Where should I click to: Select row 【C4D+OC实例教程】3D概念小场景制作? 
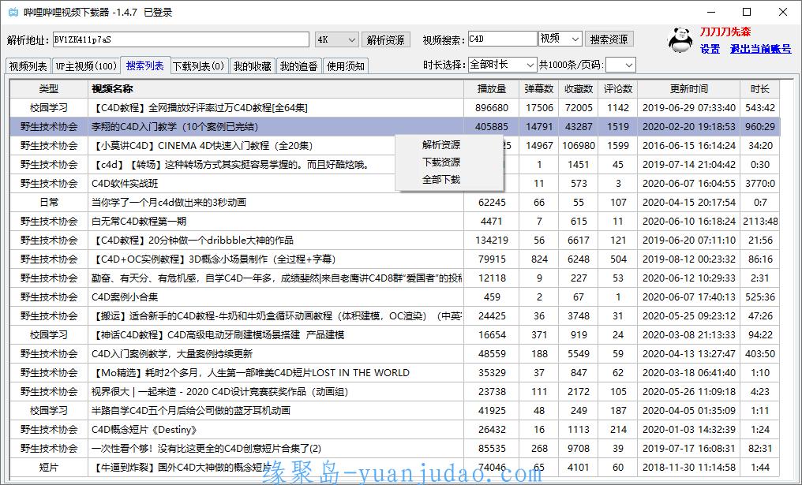click(395, 259)
